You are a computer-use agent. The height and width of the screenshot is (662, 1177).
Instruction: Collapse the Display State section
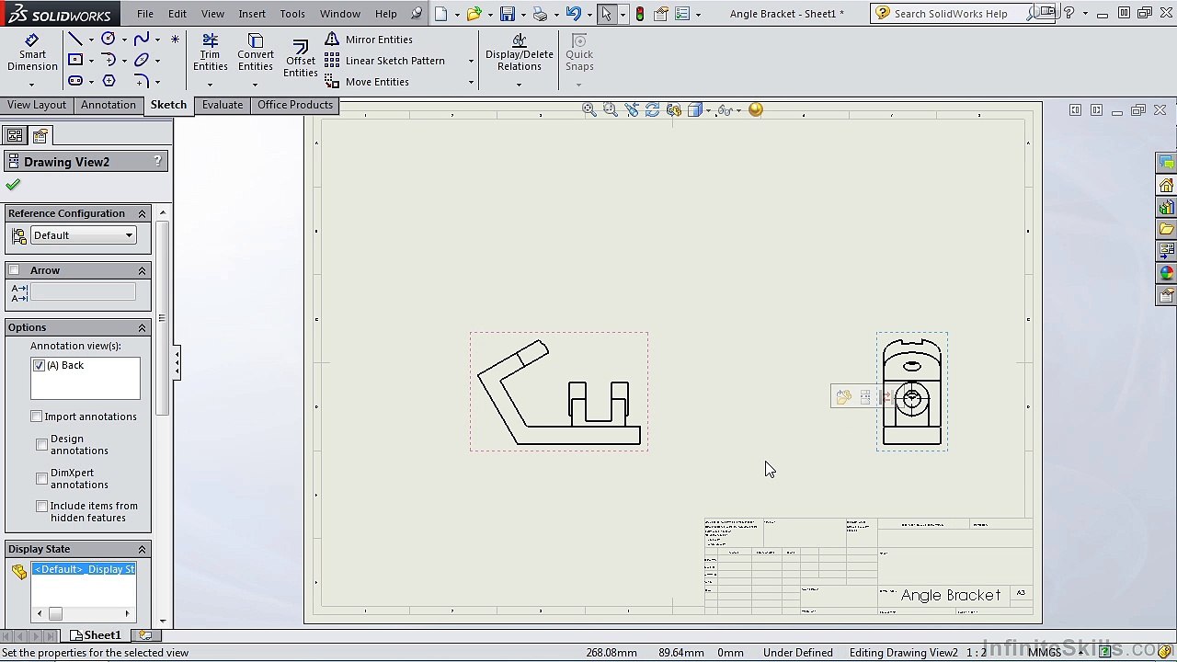(142, 549)
